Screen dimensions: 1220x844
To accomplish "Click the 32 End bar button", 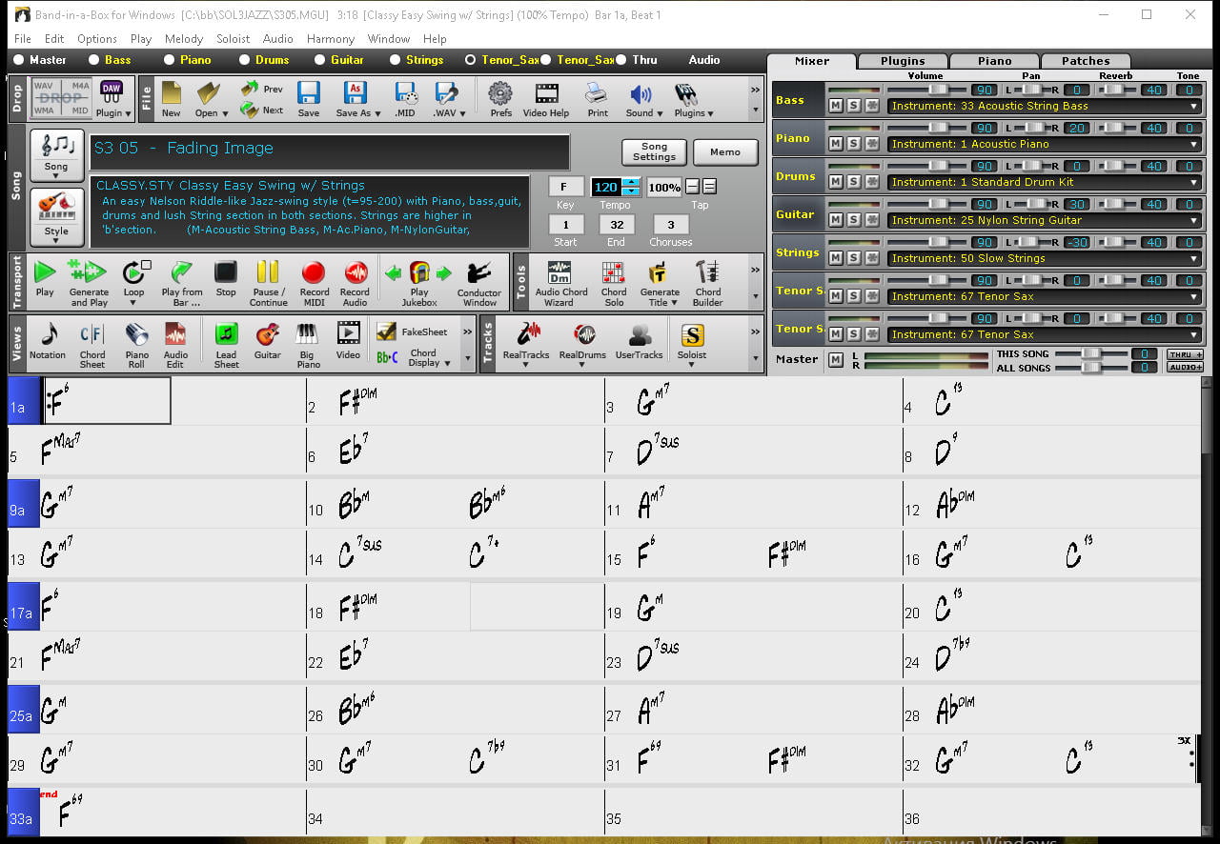I will 617,225.
